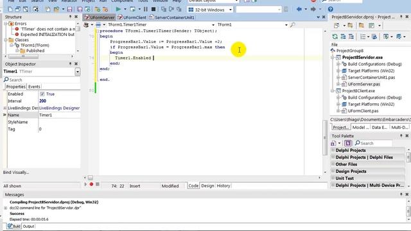This screenshot has height=231, width=411.
Task: Open the TForm1 class dropdown
Action: coord(286,25)
